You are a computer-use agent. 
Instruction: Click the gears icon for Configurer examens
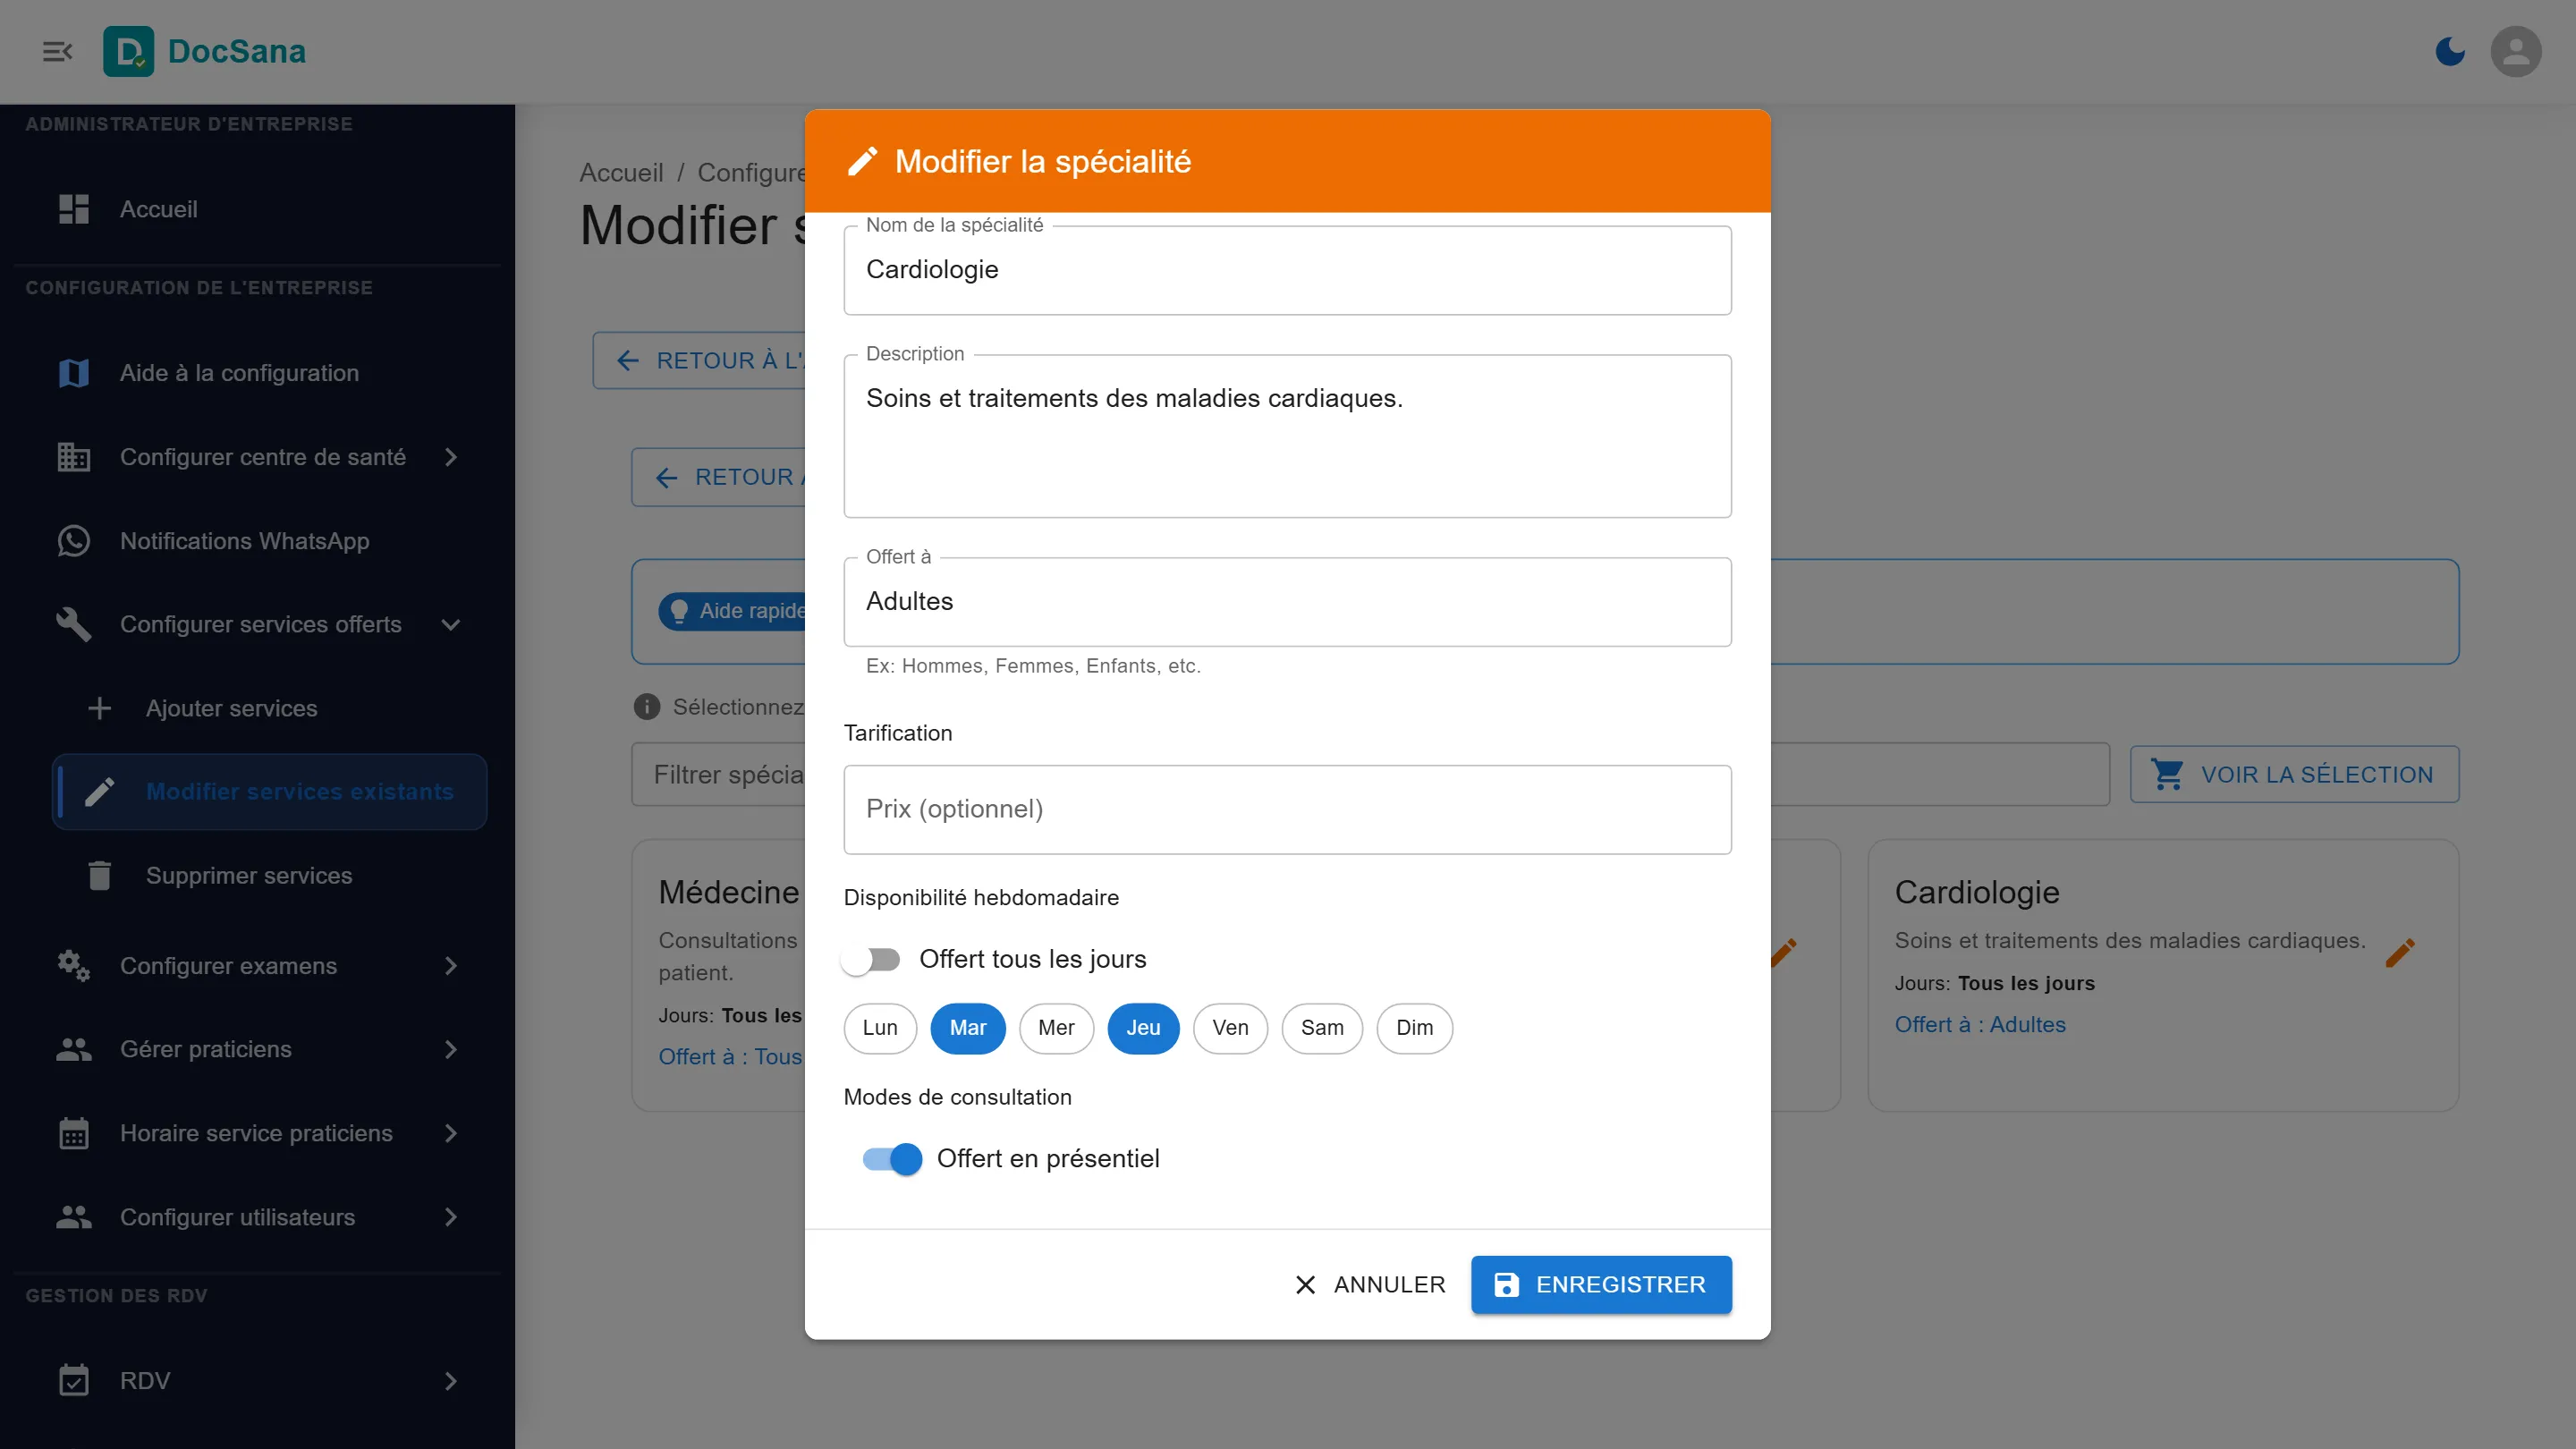coord(74,966)
